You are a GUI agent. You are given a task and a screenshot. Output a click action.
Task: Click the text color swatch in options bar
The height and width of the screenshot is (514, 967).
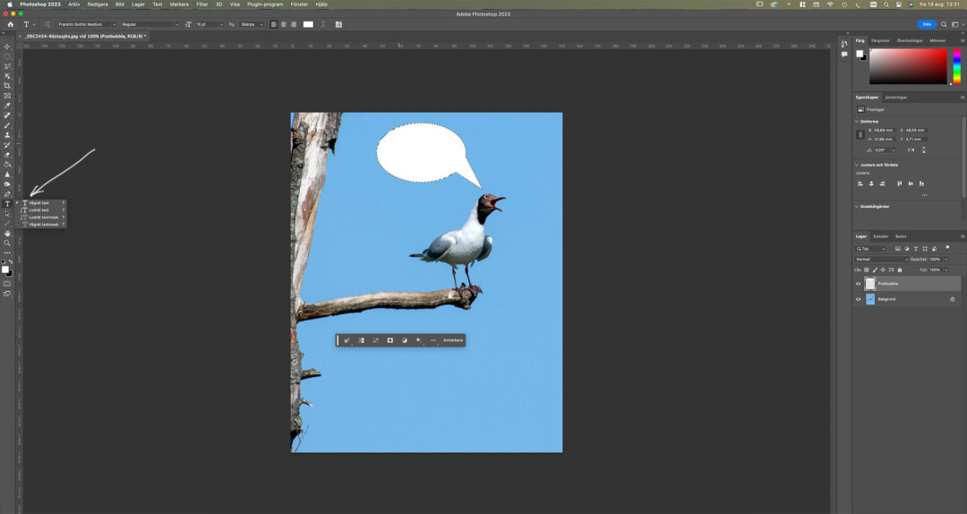pos(308,25)
